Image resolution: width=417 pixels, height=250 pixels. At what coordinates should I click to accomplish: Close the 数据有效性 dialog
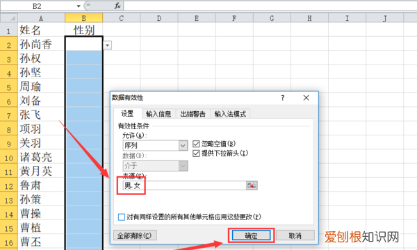306,98
